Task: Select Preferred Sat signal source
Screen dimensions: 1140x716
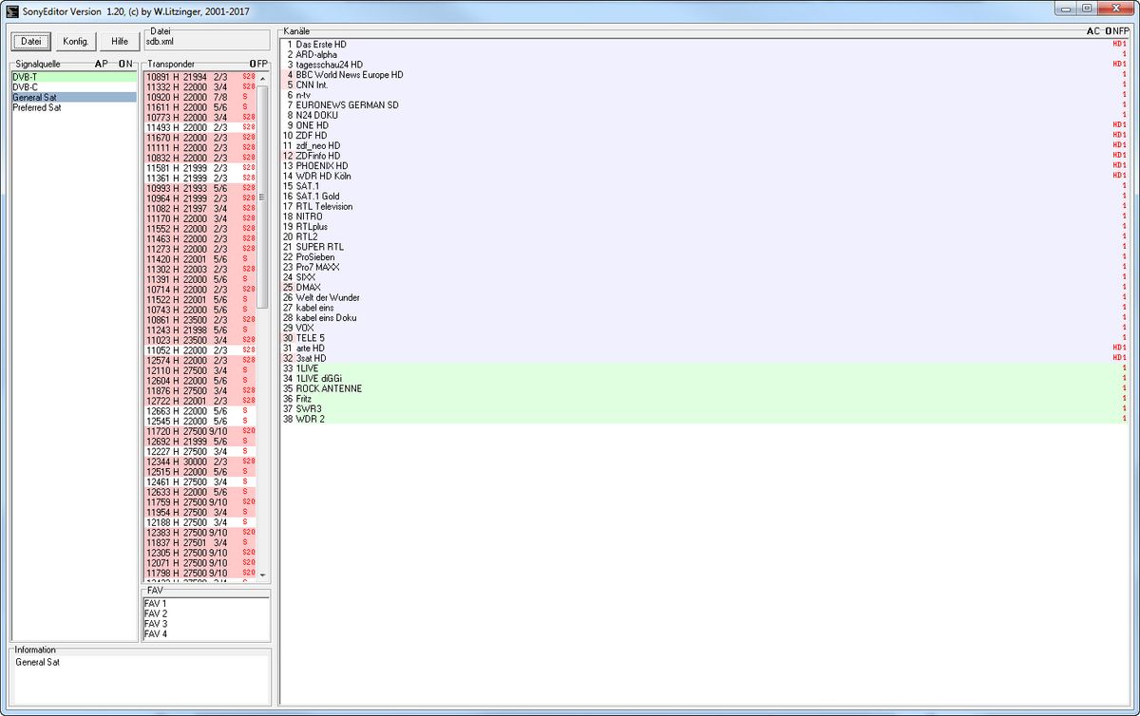Action: click(x=74, y=107)
